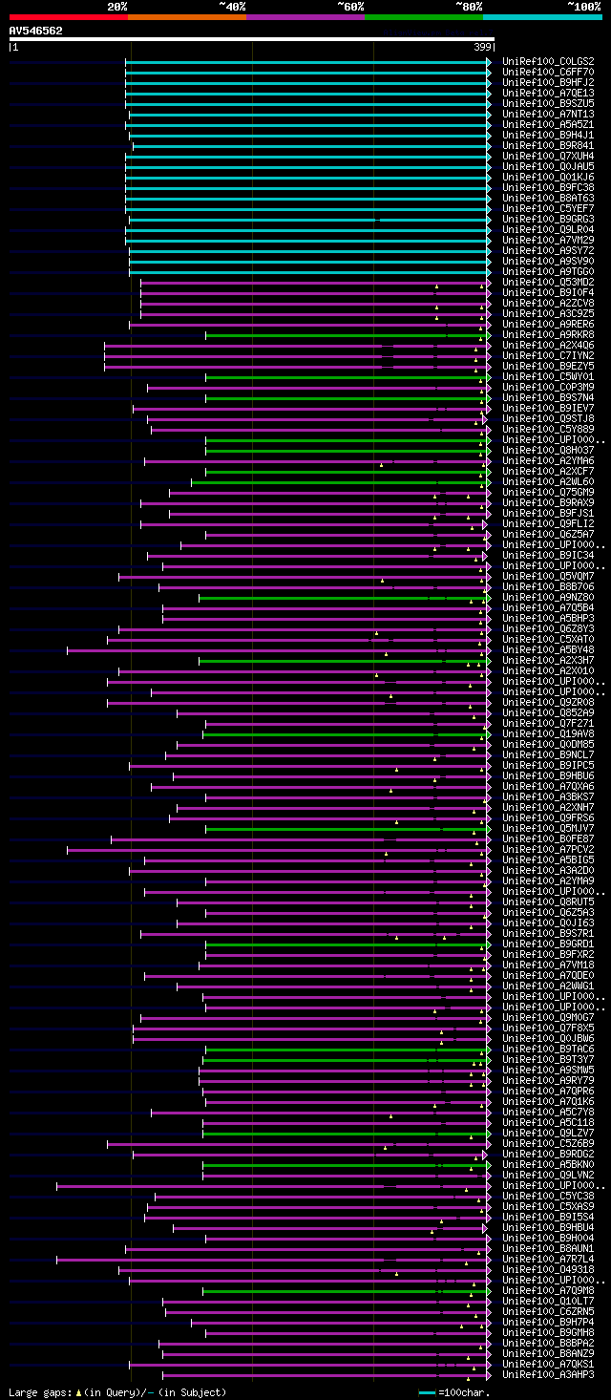Select hit UniRef100_B8AT63

[547, 199]
